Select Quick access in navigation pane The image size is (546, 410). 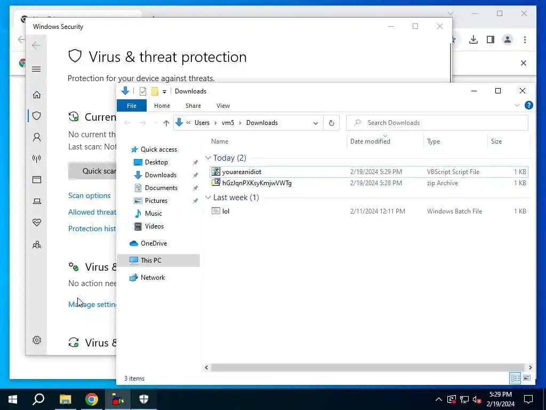coord(158,149)
